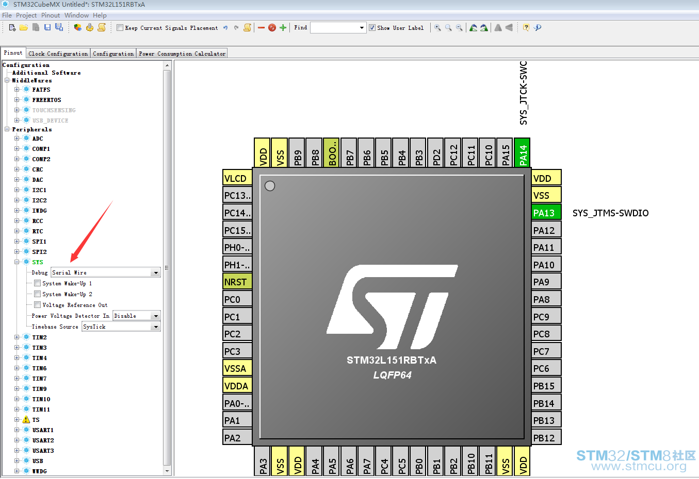Tick the System Wake-Up 1 checkbox
The height and width of the screenshot is (479, 699).
point(38,283)
